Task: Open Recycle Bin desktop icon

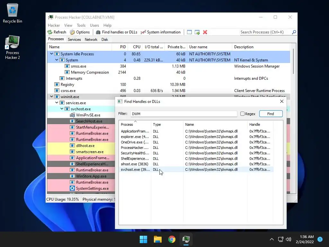Action: pyautogui.click(x=13, y=13)
